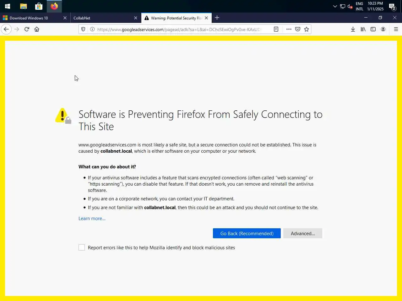Open the Windows Start menu
402x301 pixels.
click(x=8, y=6)
